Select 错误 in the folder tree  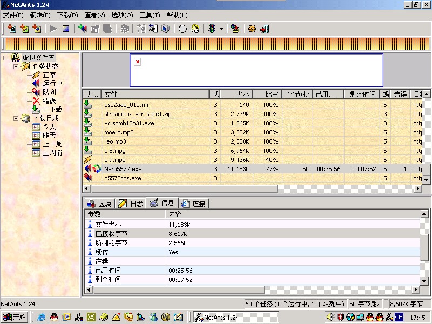point(49,101)
